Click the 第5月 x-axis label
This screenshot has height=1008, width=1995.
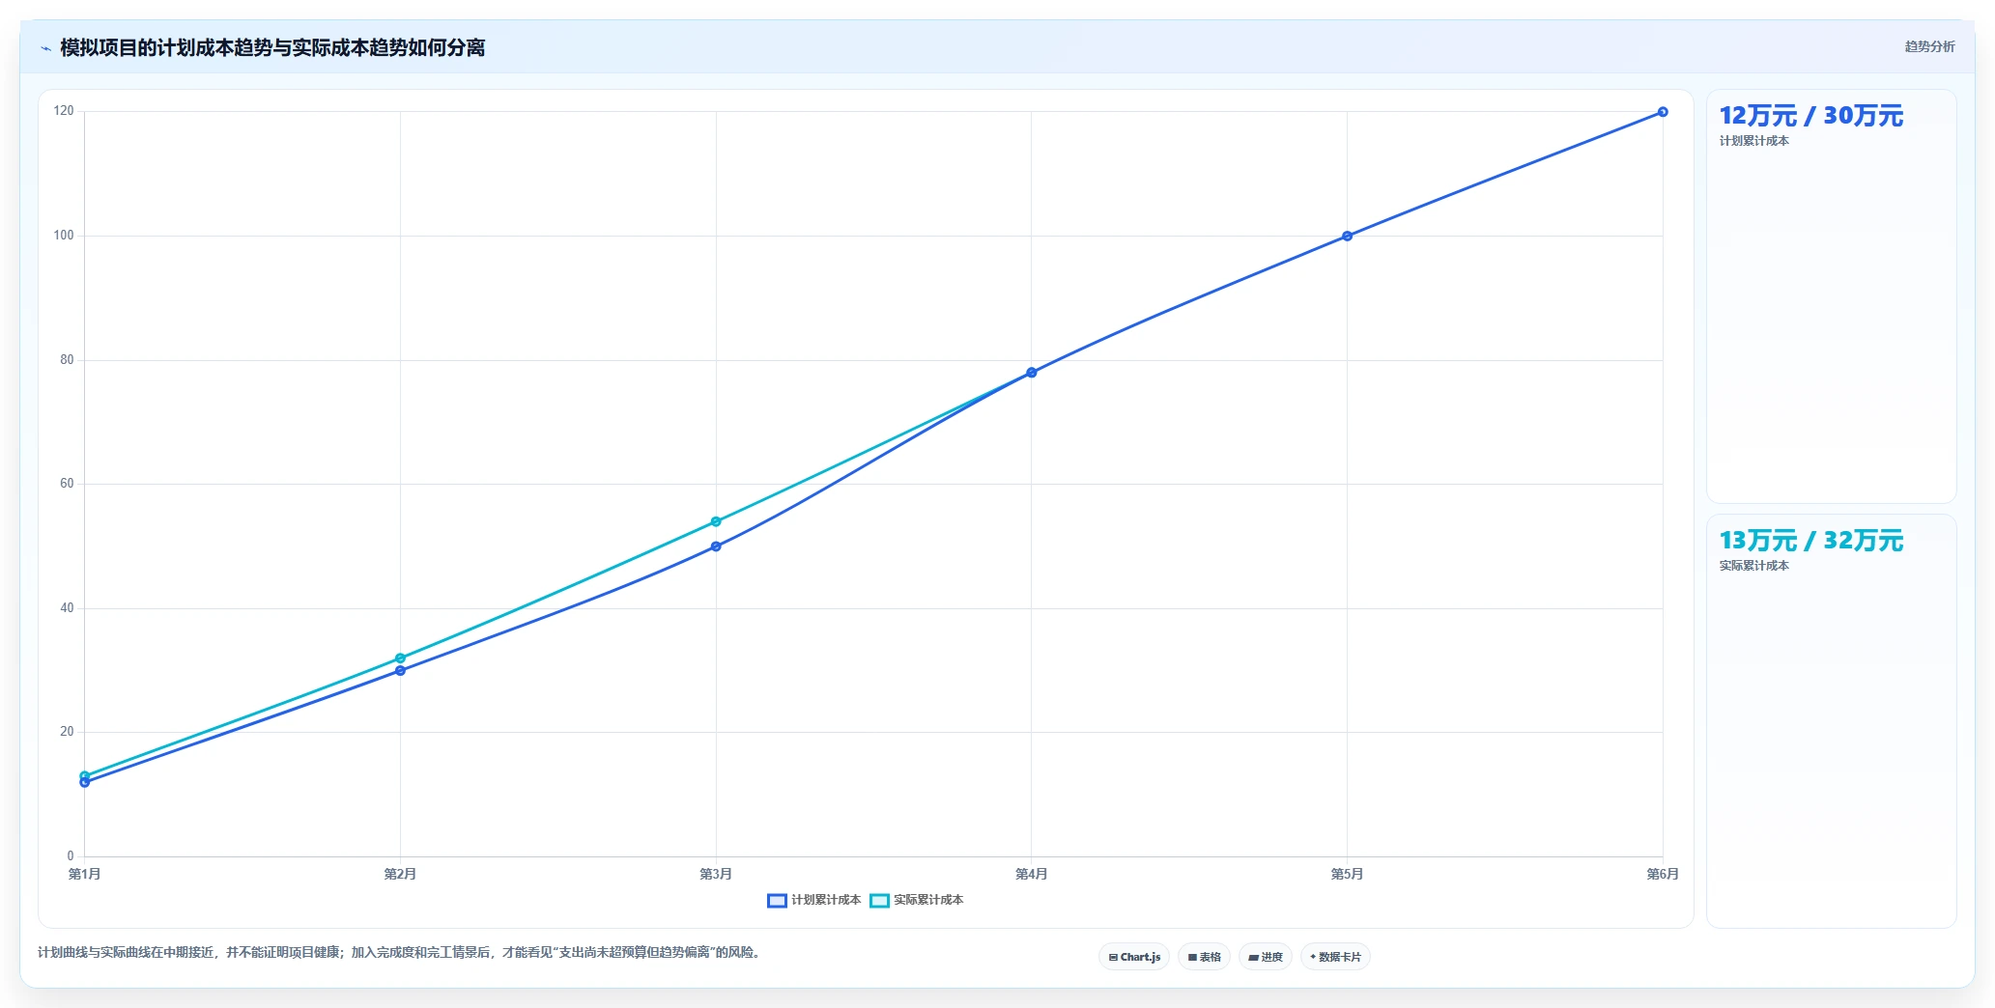(x=1347, y=874)
